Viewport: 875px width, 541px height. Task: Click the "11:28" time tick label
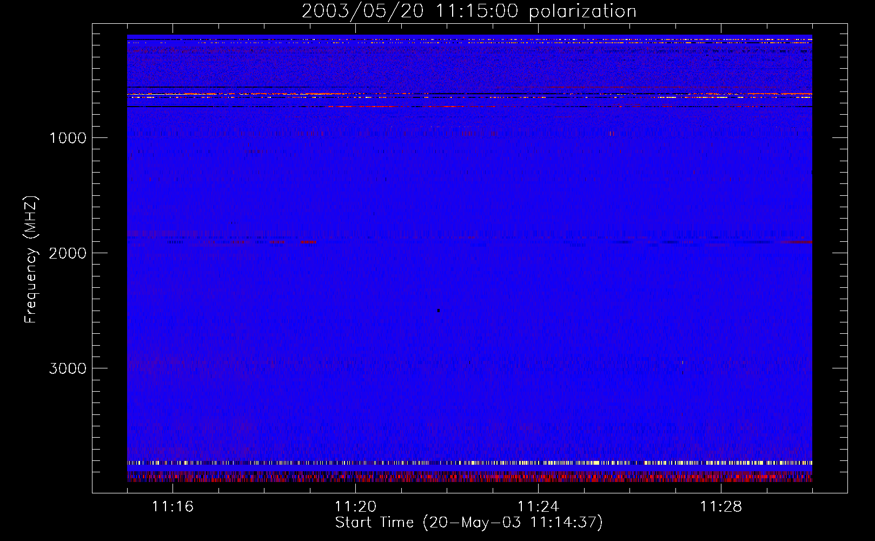tap(721, 506)
